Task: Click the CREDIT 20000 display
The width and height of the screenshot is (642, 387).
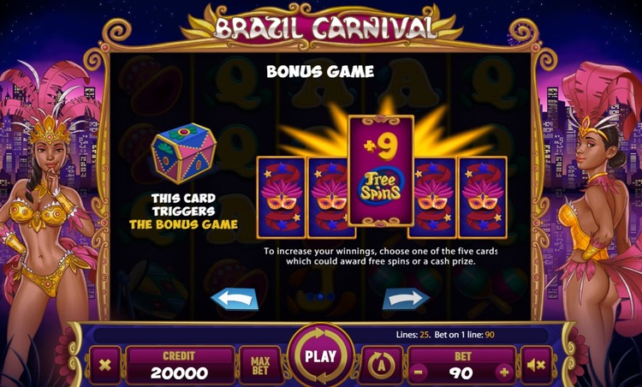Action: coord(180,365)
